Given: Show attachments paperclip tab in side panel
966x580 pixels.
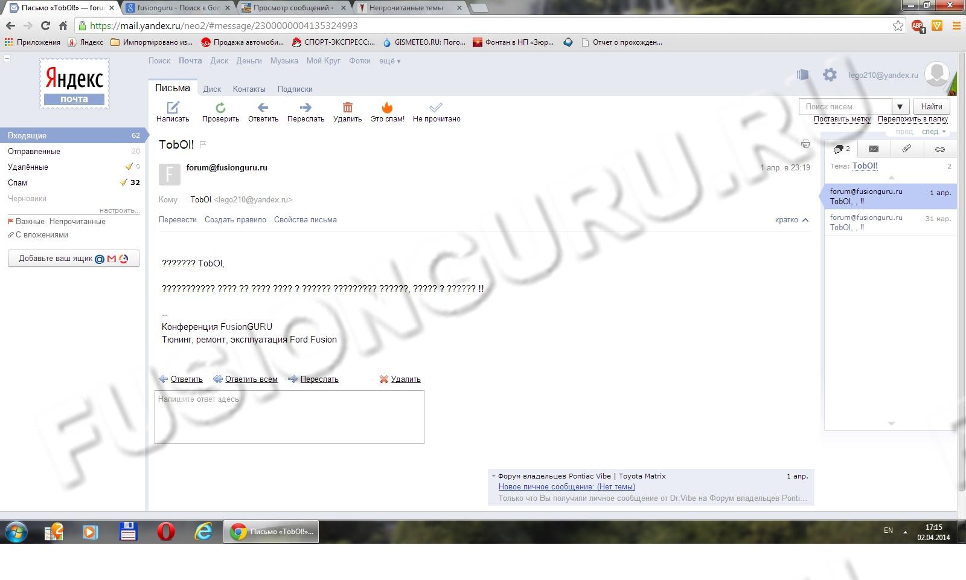Looking at the screenshot, I should point(907,149).
